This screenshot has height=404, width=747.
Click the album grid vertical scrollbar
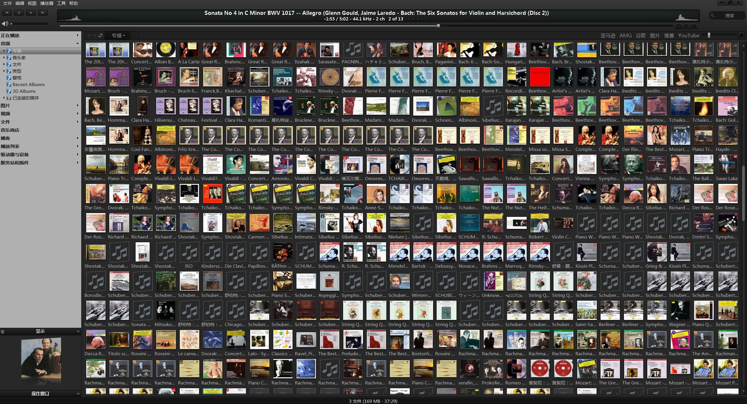point(744,193)
